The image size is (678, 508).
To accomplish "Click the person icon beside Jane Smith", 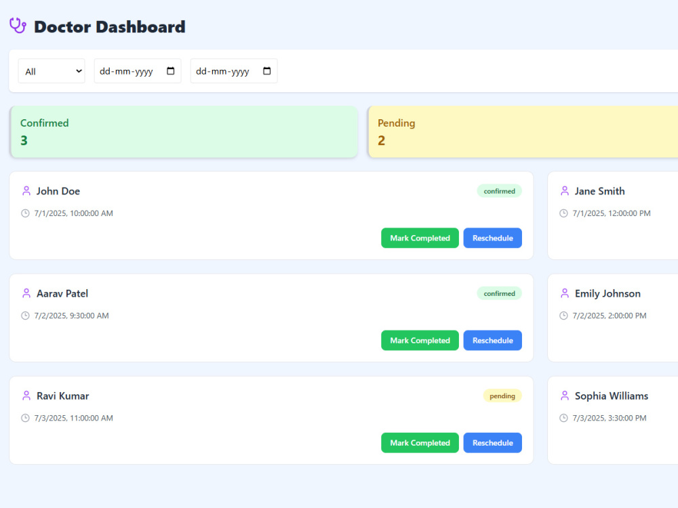I will [x=565, y=191].
